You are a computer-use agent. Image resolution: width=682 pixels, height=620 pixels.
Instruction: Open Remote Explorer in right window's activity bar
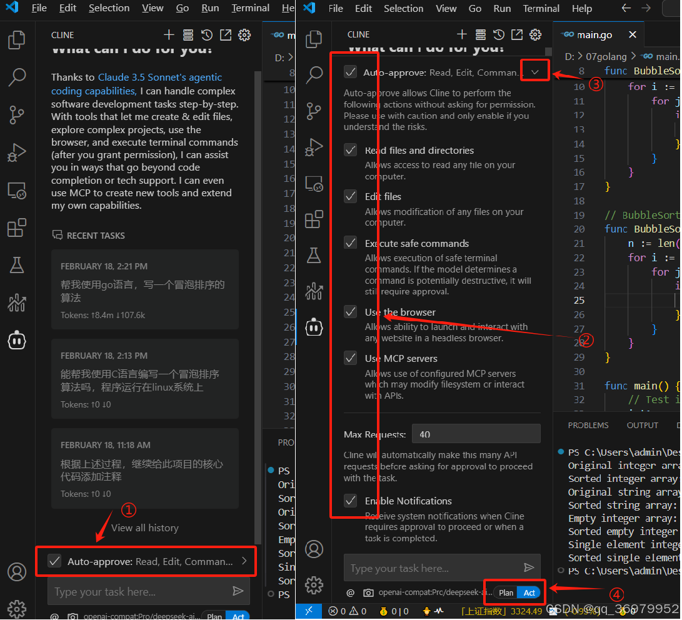(314, 184)
